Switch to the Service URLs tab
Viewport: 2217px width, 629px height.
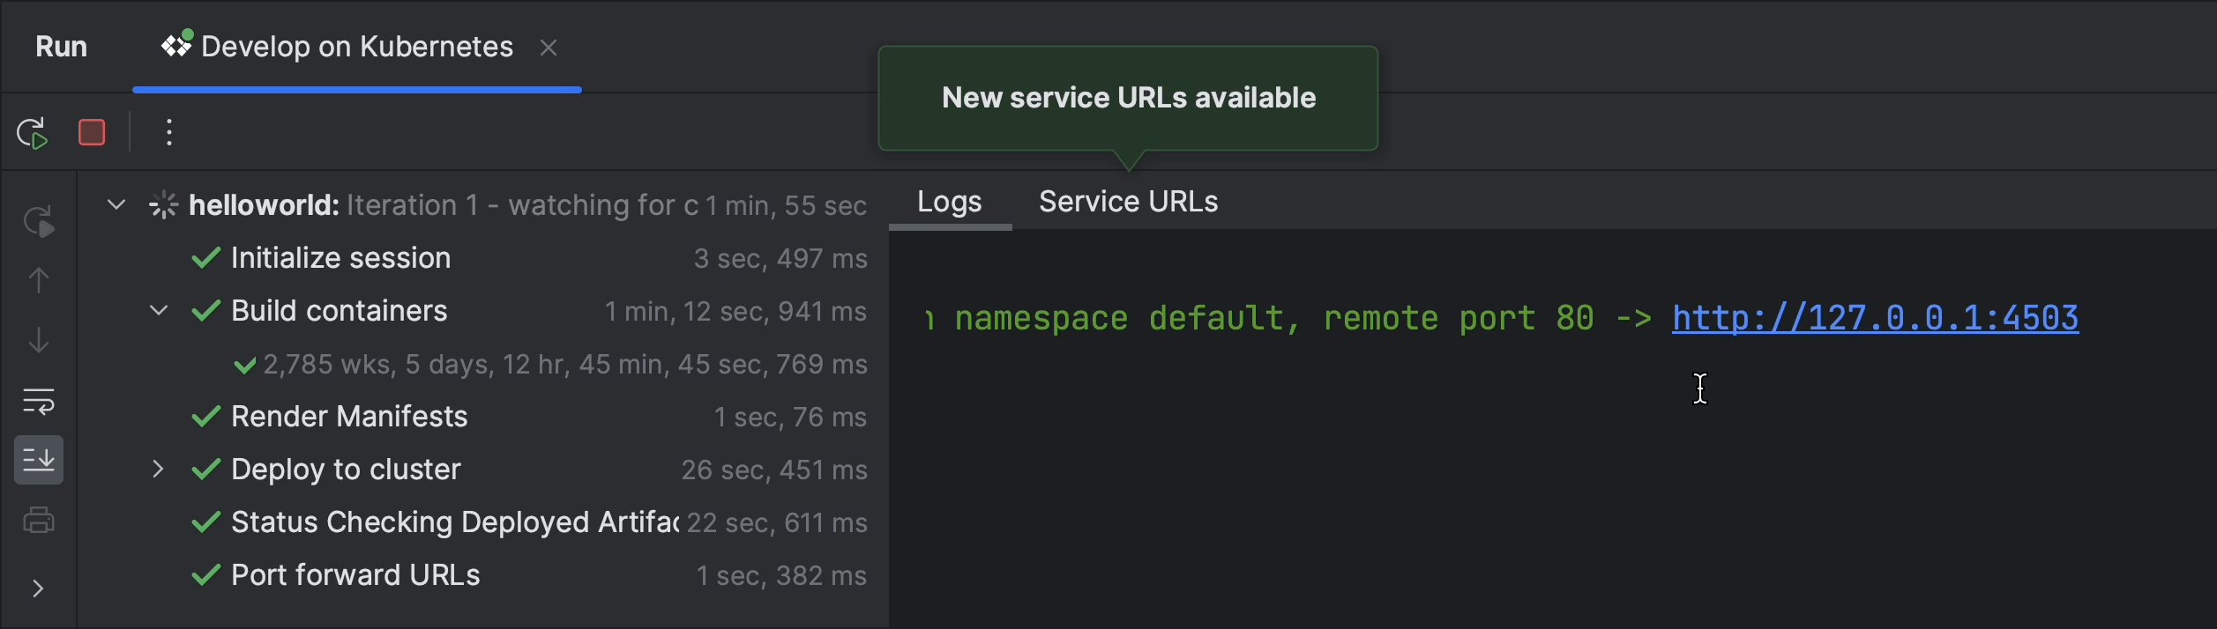[1128, 202]
